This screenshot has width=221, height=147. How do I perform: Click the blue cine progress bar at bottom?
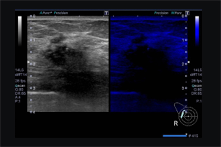pyautogui.click(x=174, y=136)
